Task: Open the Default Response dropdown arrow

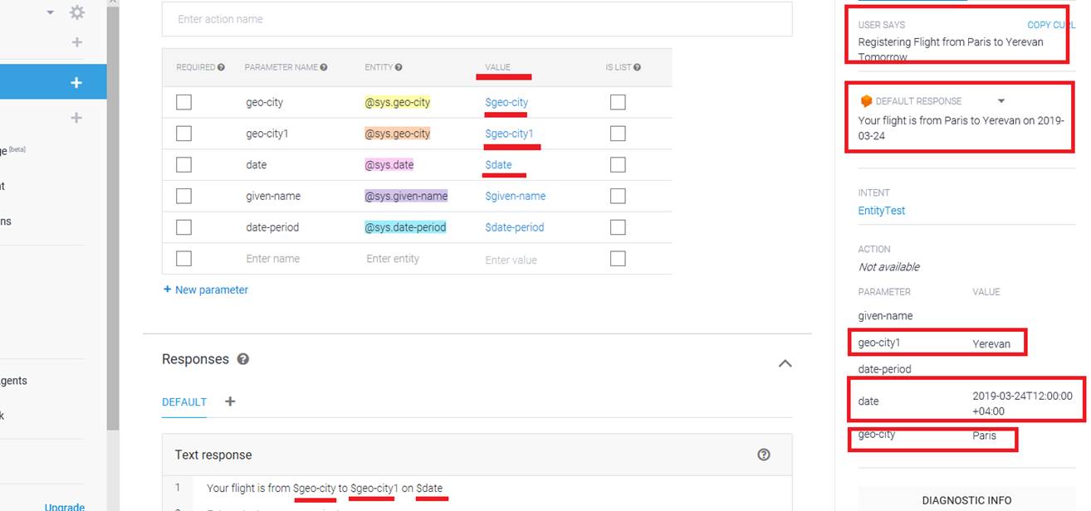Action: 1000,101
